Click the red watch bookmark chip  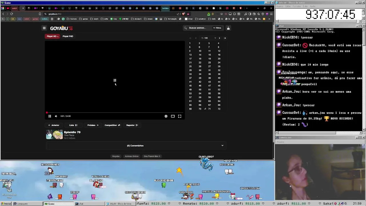coord(27,19)
